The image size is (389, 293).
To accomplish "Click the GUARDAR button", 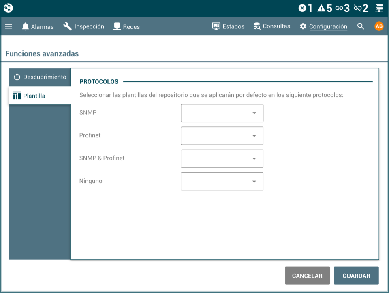I will [356, 276].
